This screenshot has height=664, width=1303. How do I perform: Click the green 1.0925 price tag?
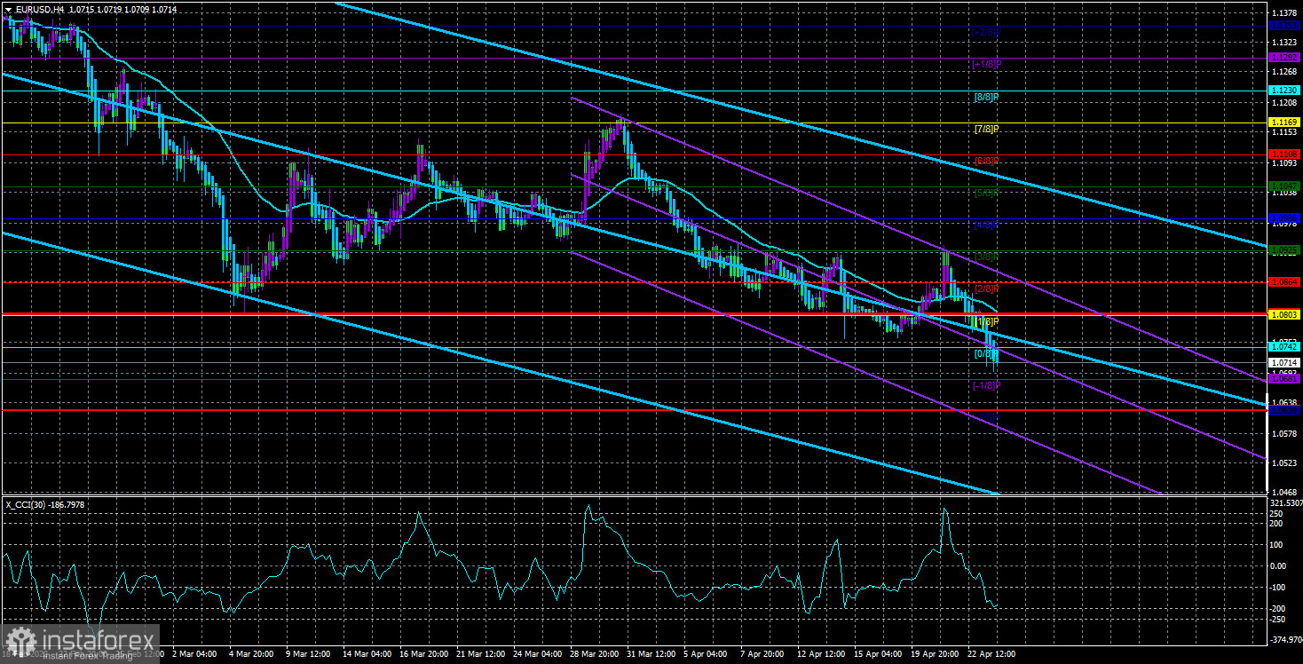(x=1284, y=250)
